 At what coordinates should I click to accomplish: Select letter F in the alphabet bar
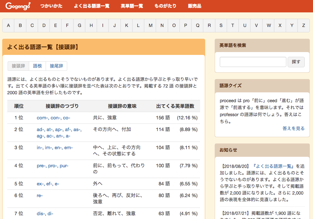click(68, 26)
